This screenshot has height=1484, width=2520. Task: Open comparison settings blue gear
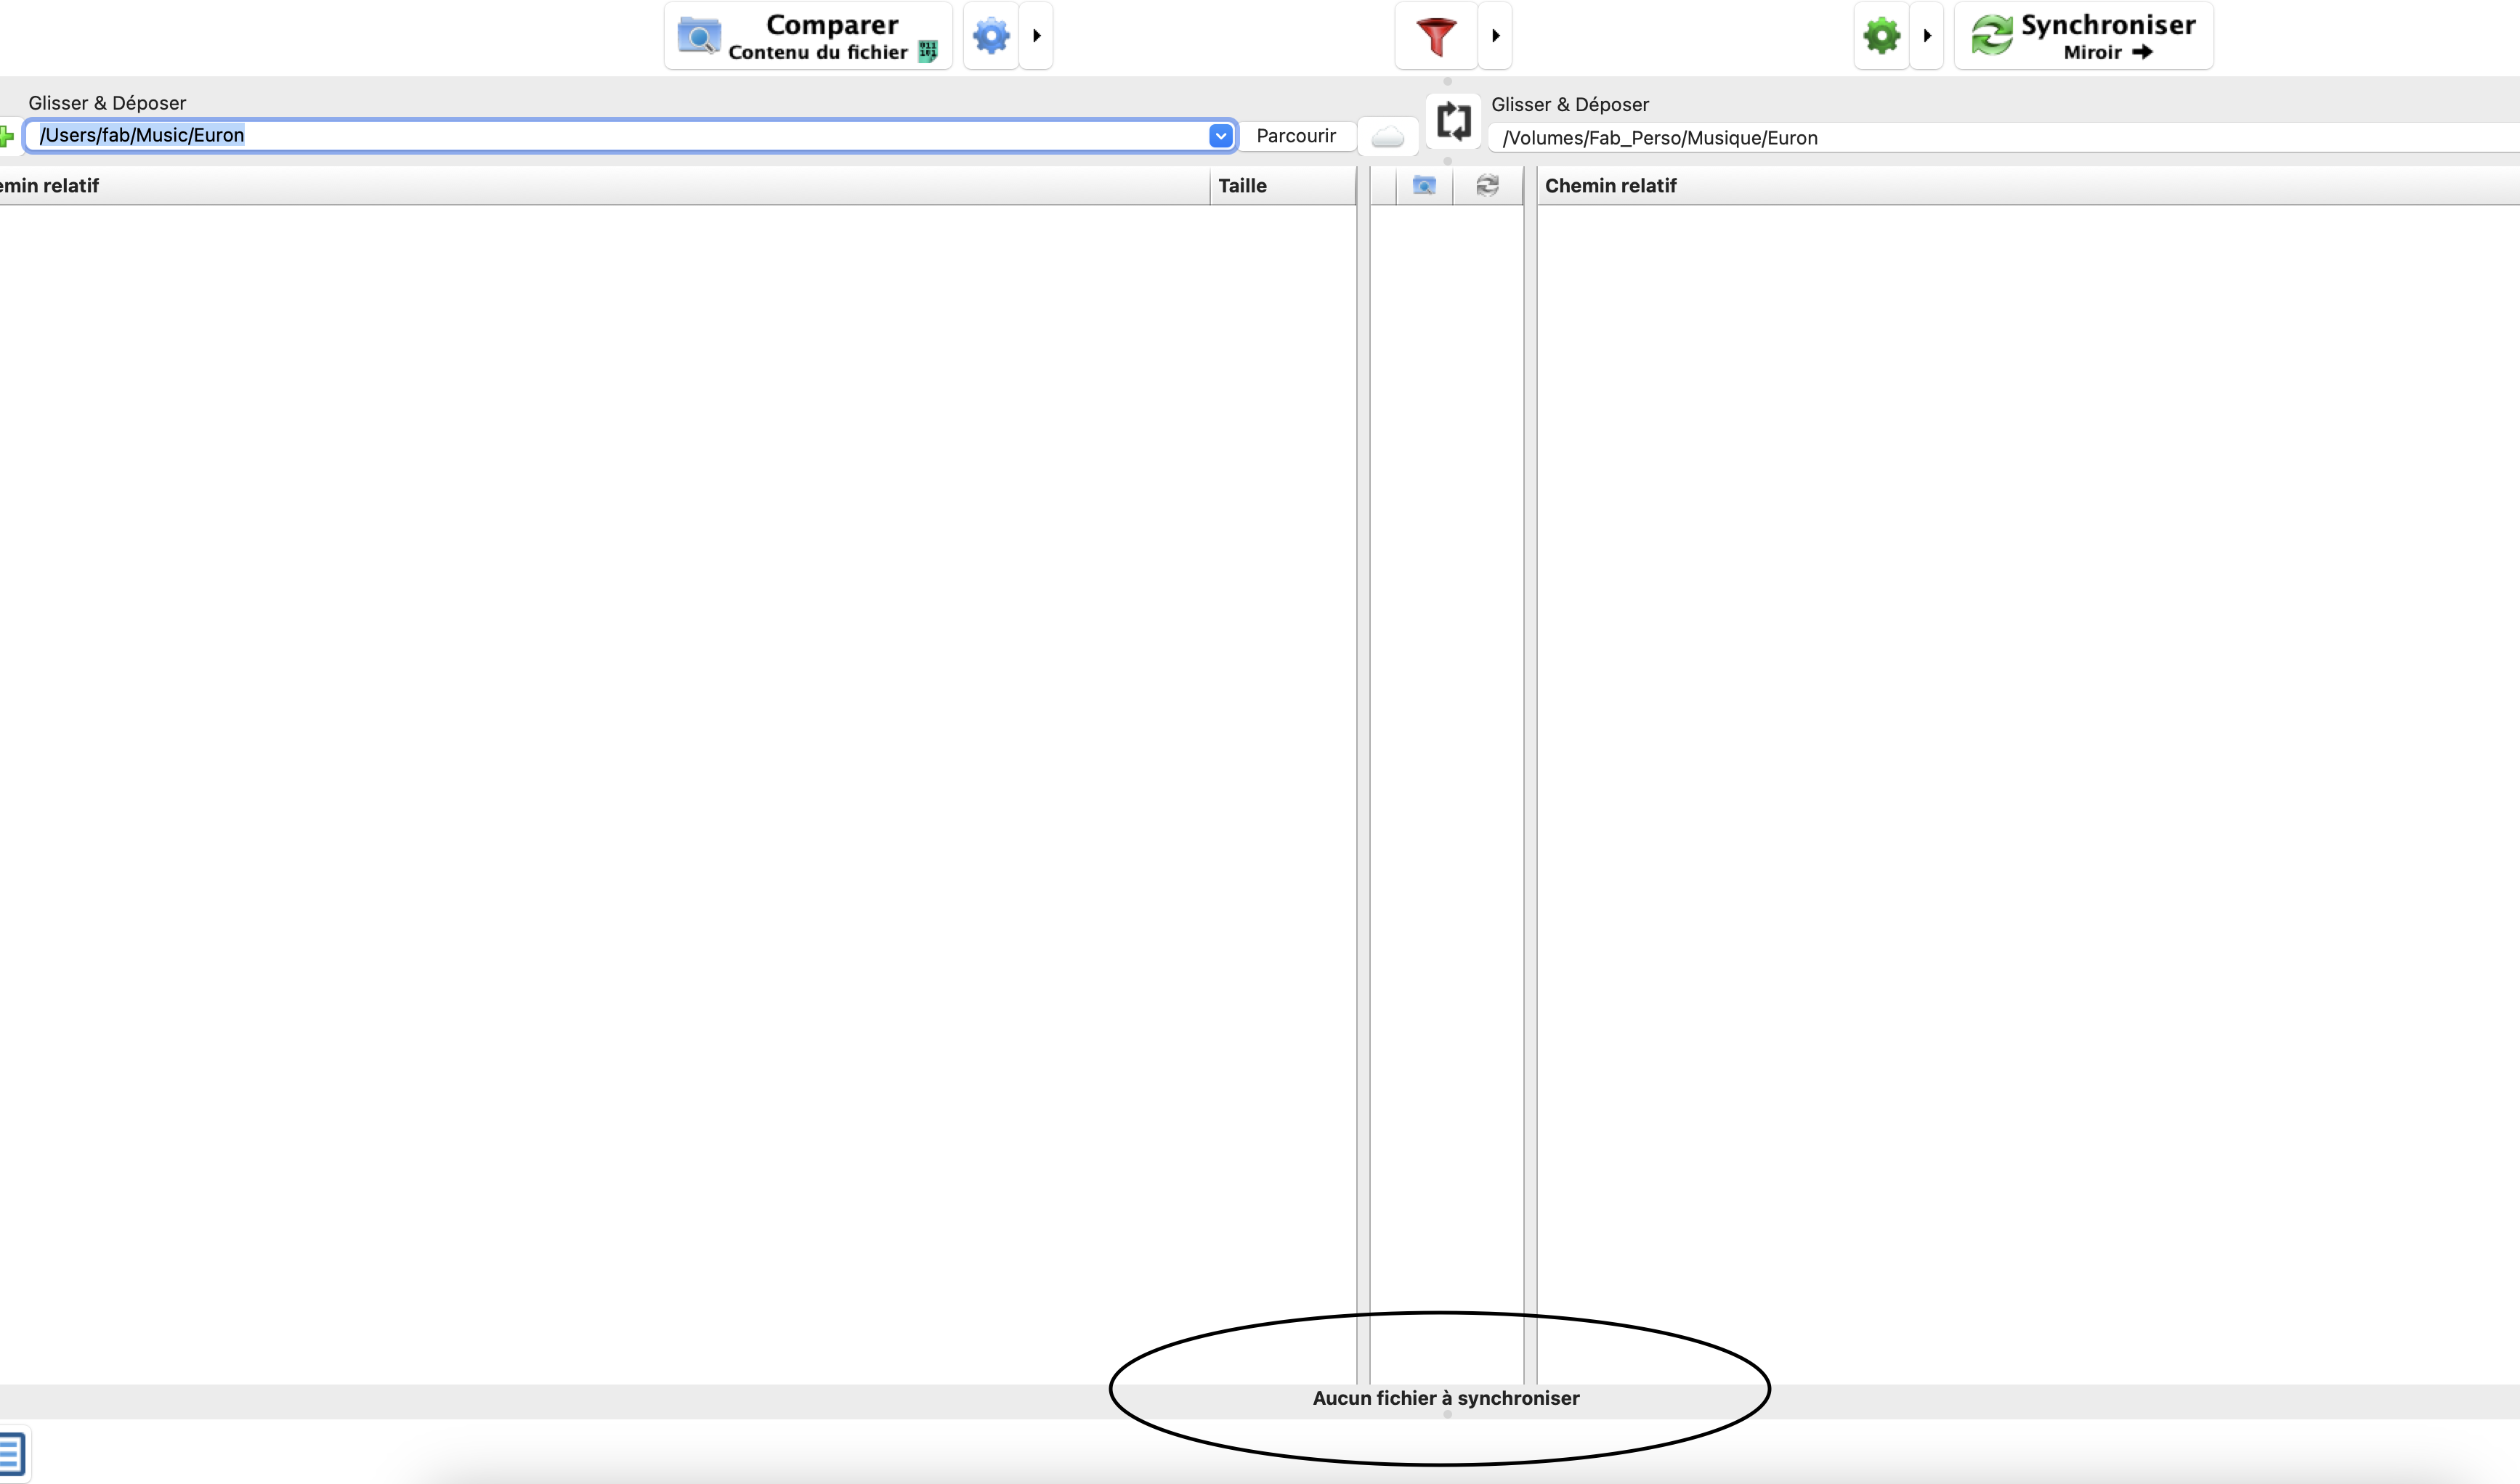pos(992,36)
